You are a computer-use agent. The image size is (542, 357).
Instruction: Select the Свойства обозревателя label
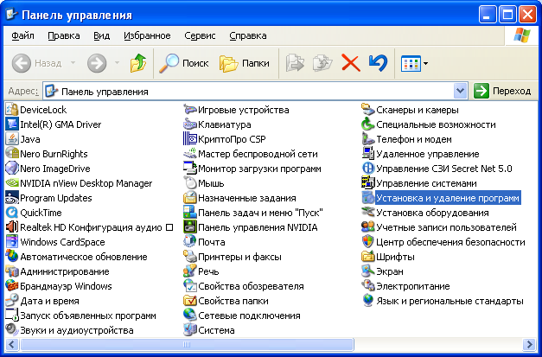(251, 286)
